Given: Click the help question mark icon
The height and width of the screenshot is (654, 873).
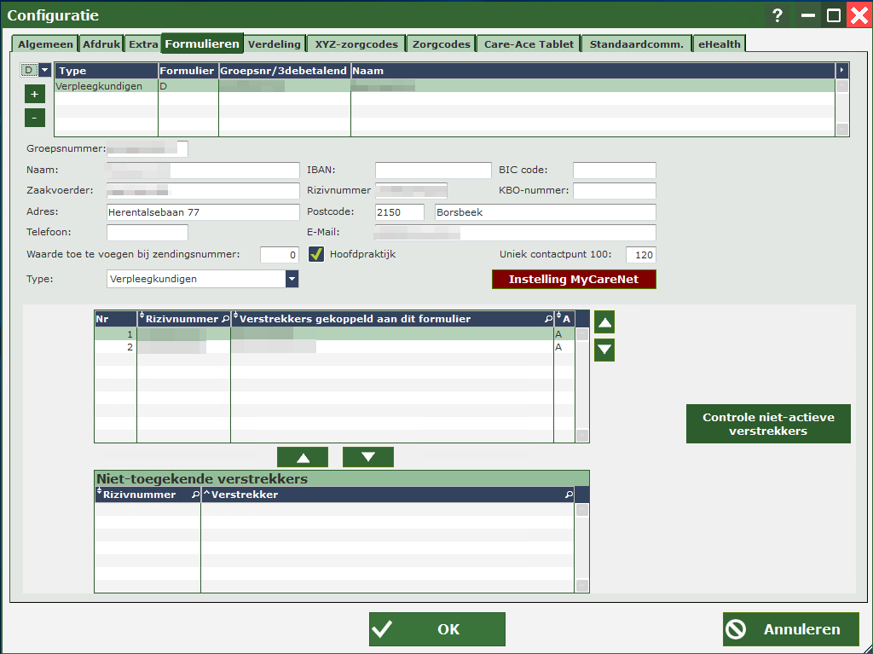Looking at the screenshot, I should pyautogui.click(x=777, y=15).
